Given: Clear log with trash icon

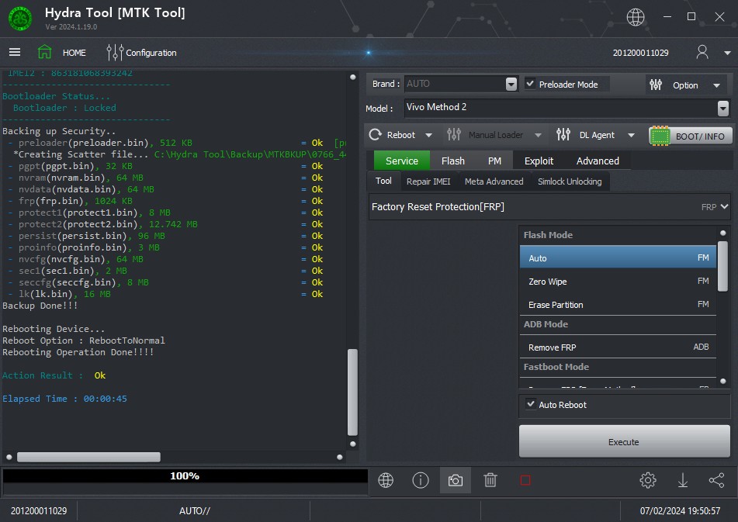Looking at the screenshot, I should click(490, 480).
